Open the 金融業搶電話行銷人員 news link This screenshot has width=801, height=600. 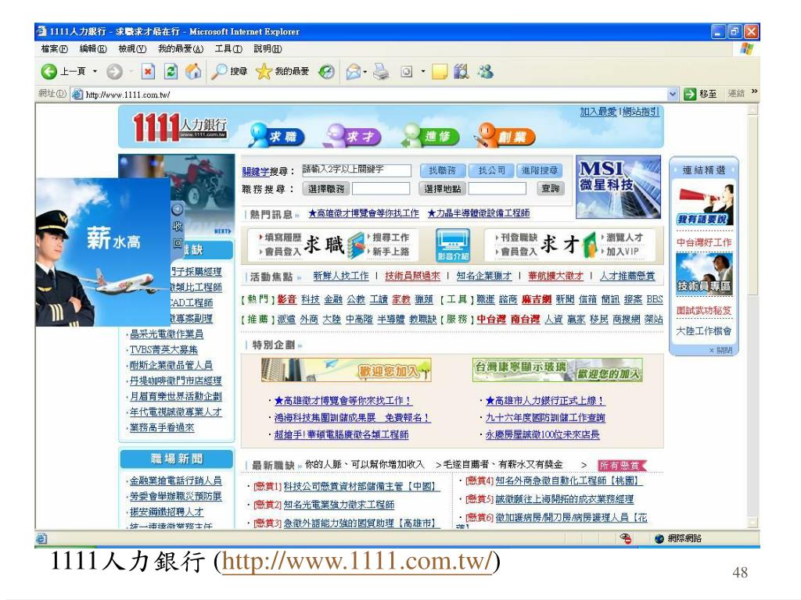click(176, 480)
